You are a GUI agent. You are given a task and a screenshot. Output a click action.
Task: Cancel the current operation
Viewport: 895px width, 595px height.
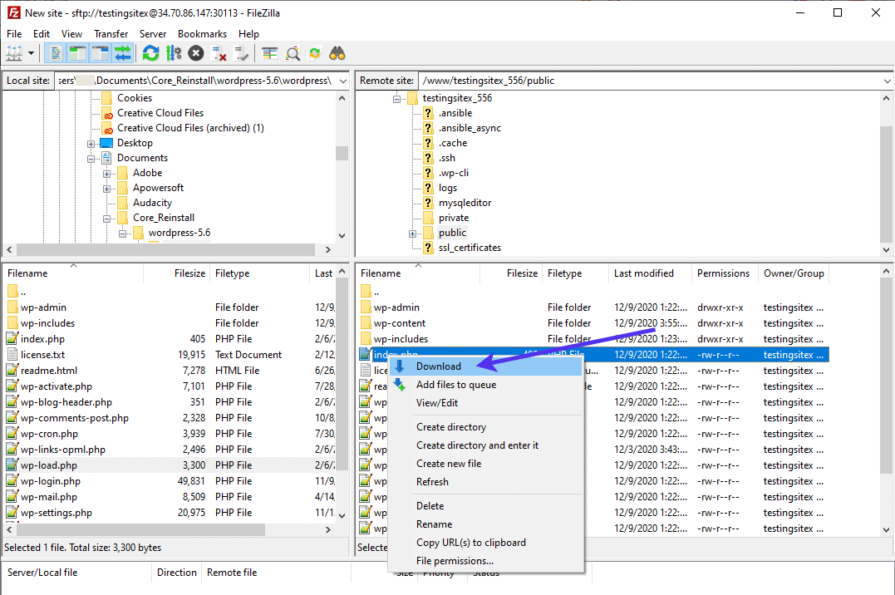point(195,52)
